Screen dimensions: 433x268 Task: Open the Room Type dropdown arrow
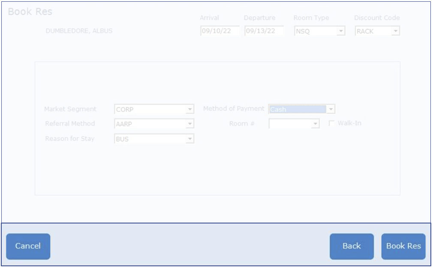tap(341, 31)
